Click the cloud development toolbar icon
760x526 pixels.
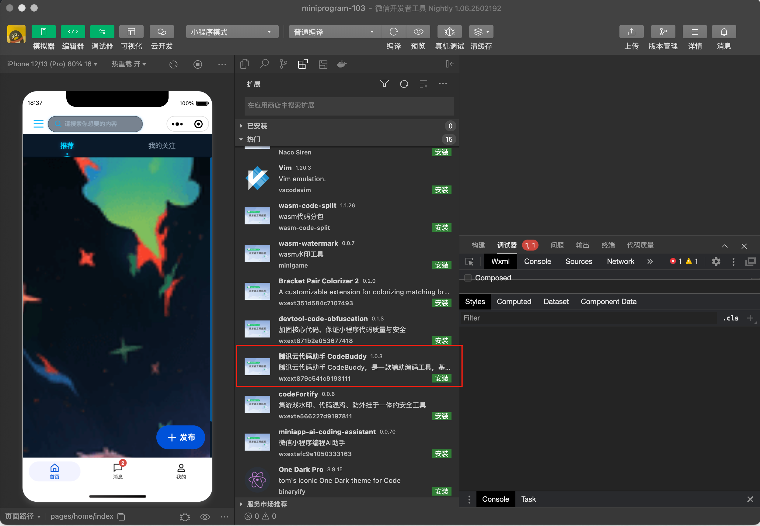coord(162,32)
